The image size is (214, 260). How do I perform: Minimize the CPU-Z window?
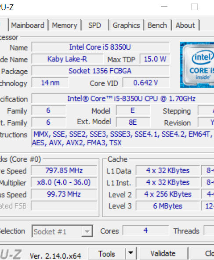tap(164, 7)
